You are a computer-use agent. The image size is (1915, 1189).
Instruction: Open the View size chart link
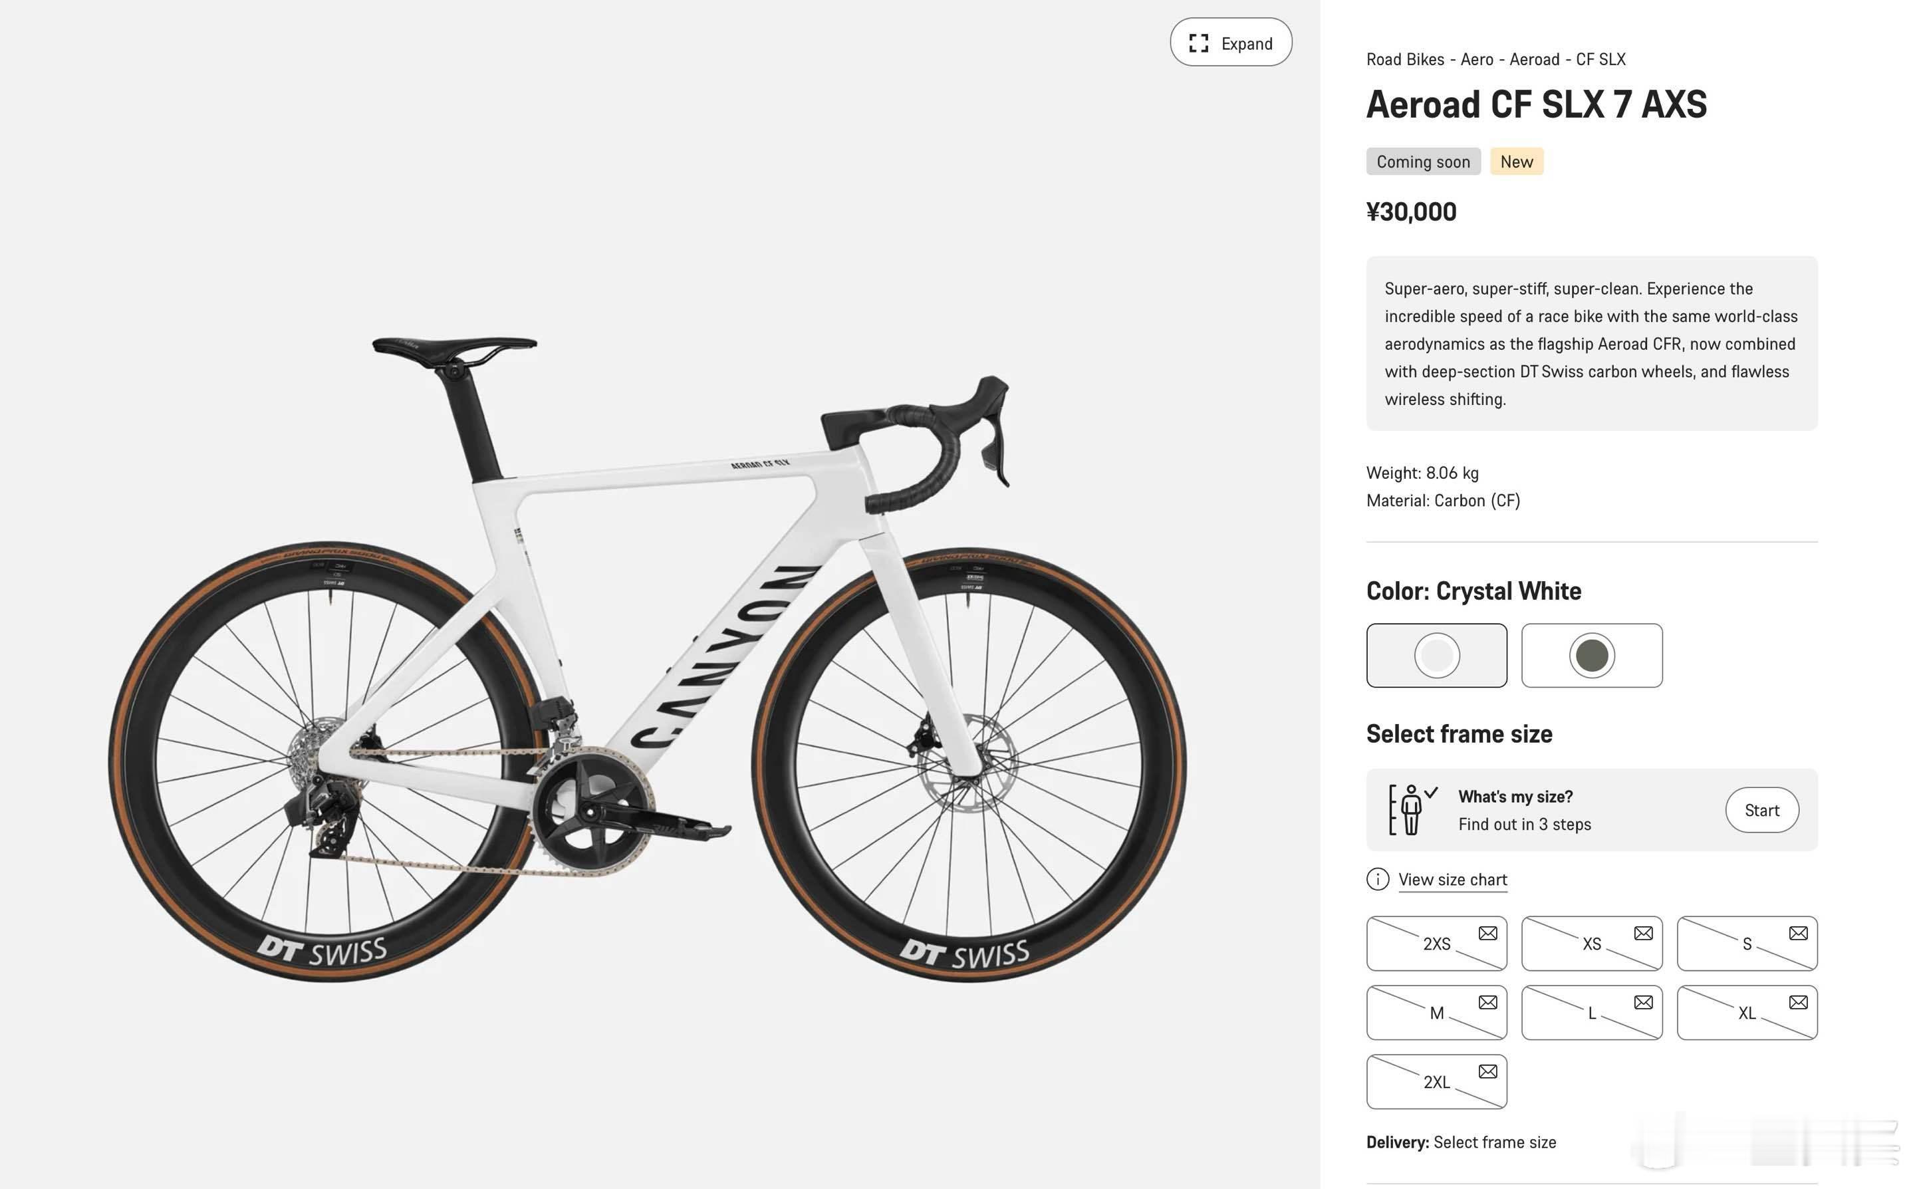coord(1452,880)
